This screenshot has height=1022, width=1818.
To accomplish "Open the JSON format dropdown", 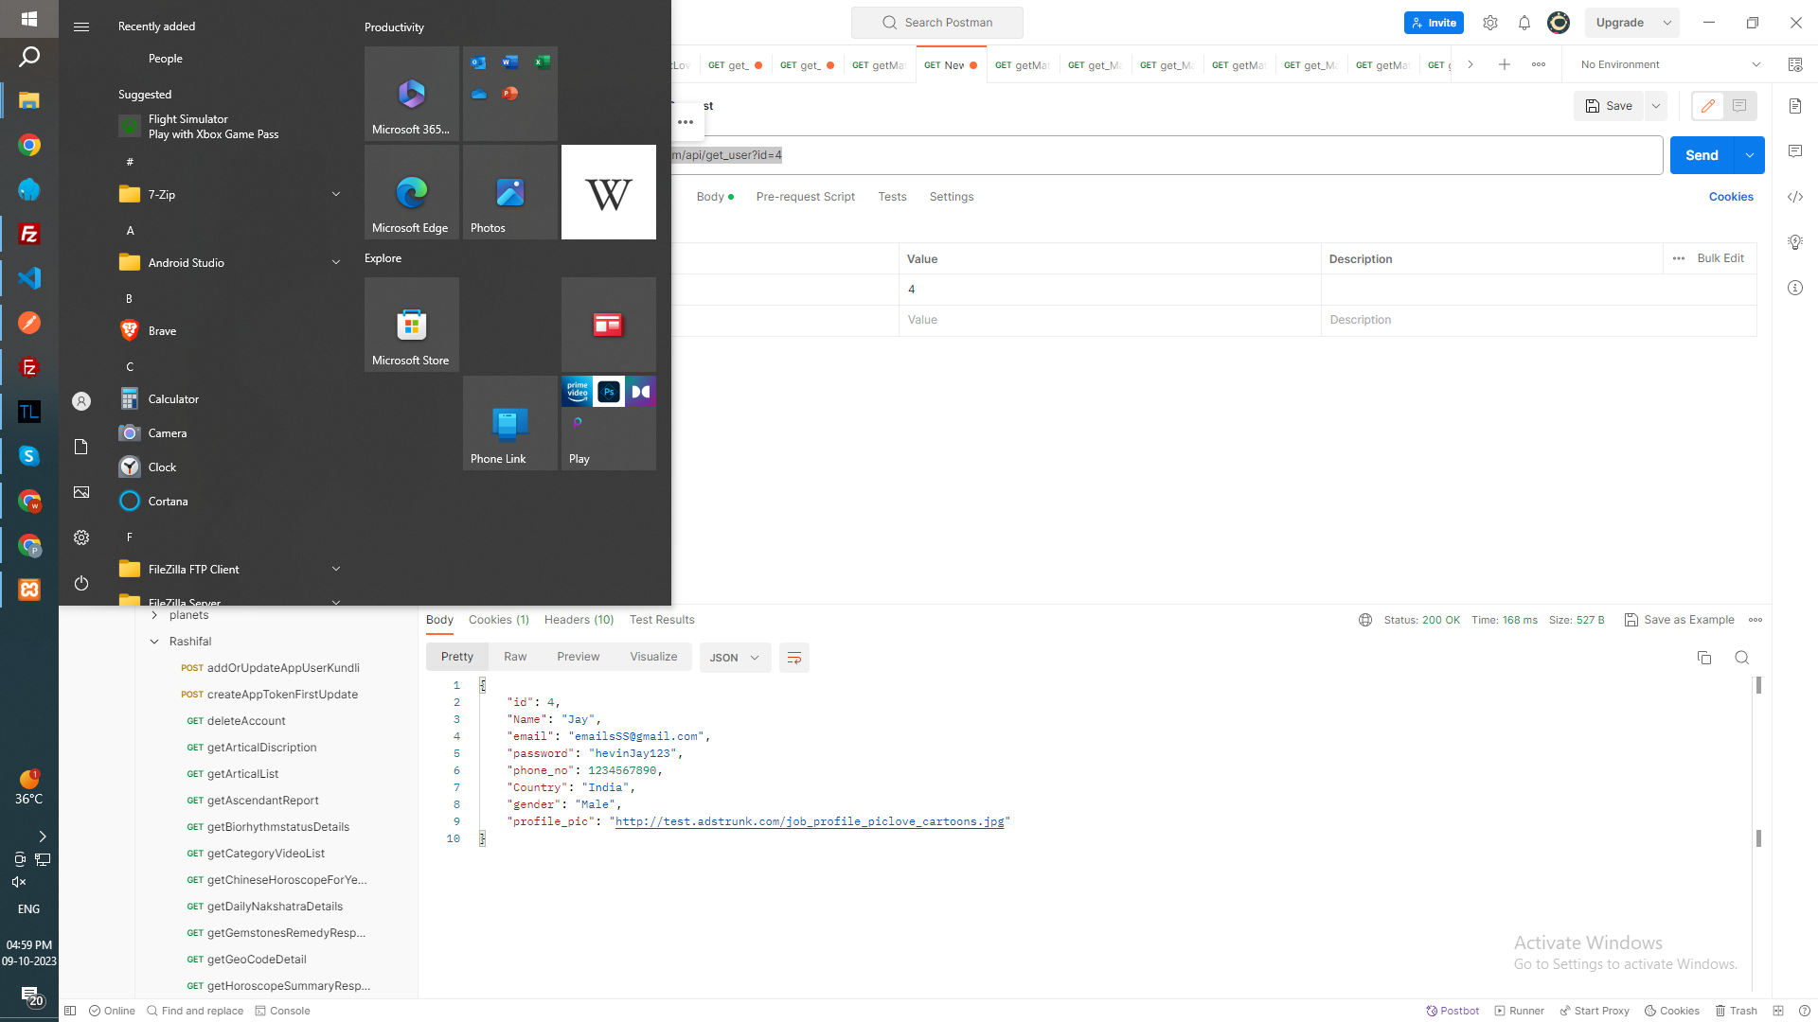I will [x=735, y=658].
